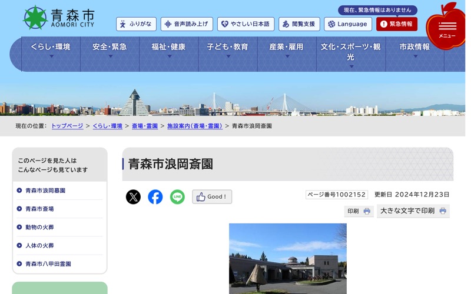
Task: Click the 印刷 print button
Action: pyautogui.click(x=359, y=211)
